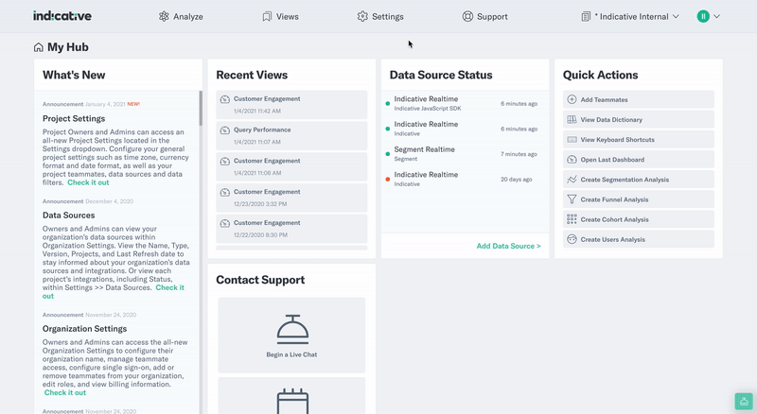Image resolution: width=757 pixels, height=414 pixels.
Task: Click the Indicative logo
Action: coord(62,16)
